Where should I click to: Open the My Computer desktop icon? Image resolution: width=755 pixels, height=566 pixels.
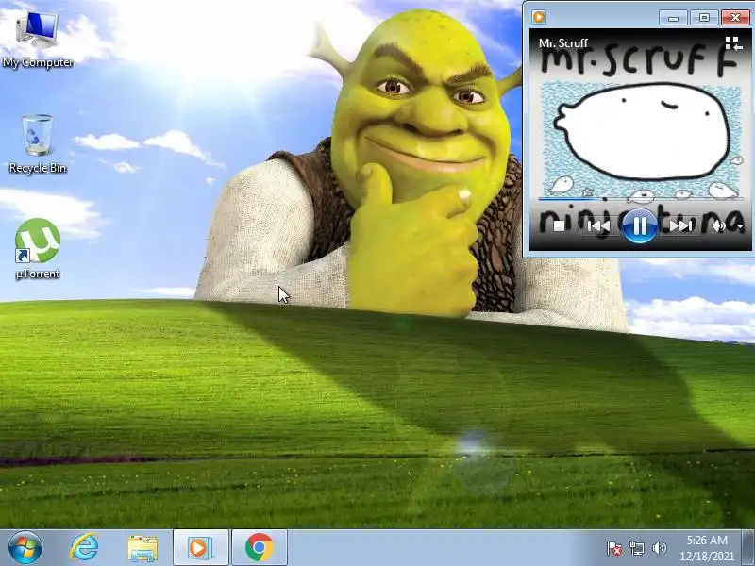point(37,40)
